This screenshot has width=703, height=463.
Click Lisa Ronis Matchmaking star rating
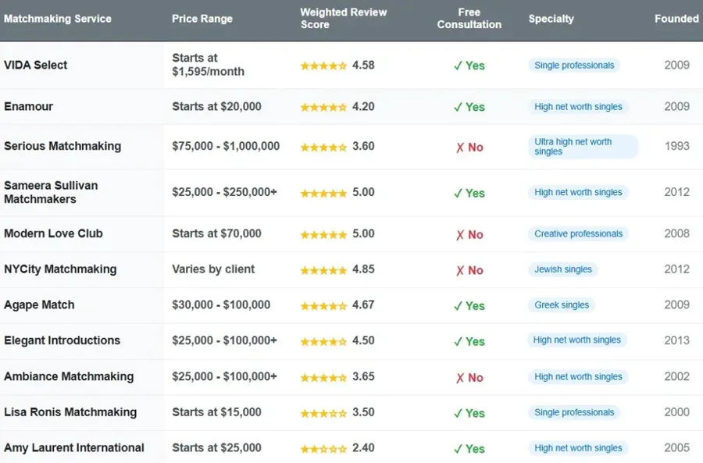coord(323,413)
